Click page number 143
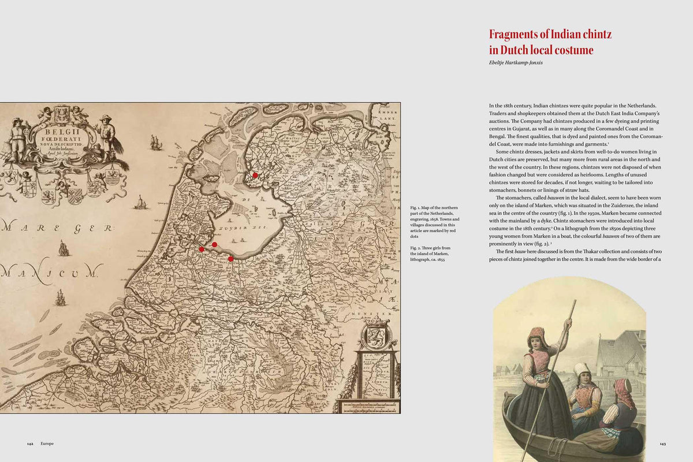The height and width of the screenshot is (462, 693). [x=663, y=444]
